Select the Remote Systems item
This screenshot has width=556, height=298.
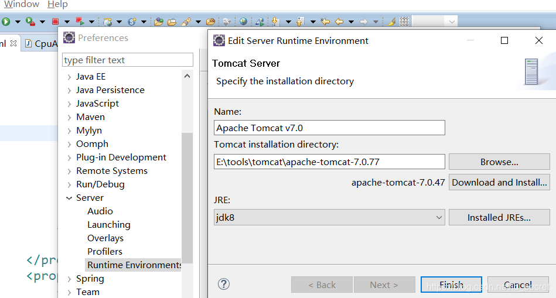tap(112, 171)
